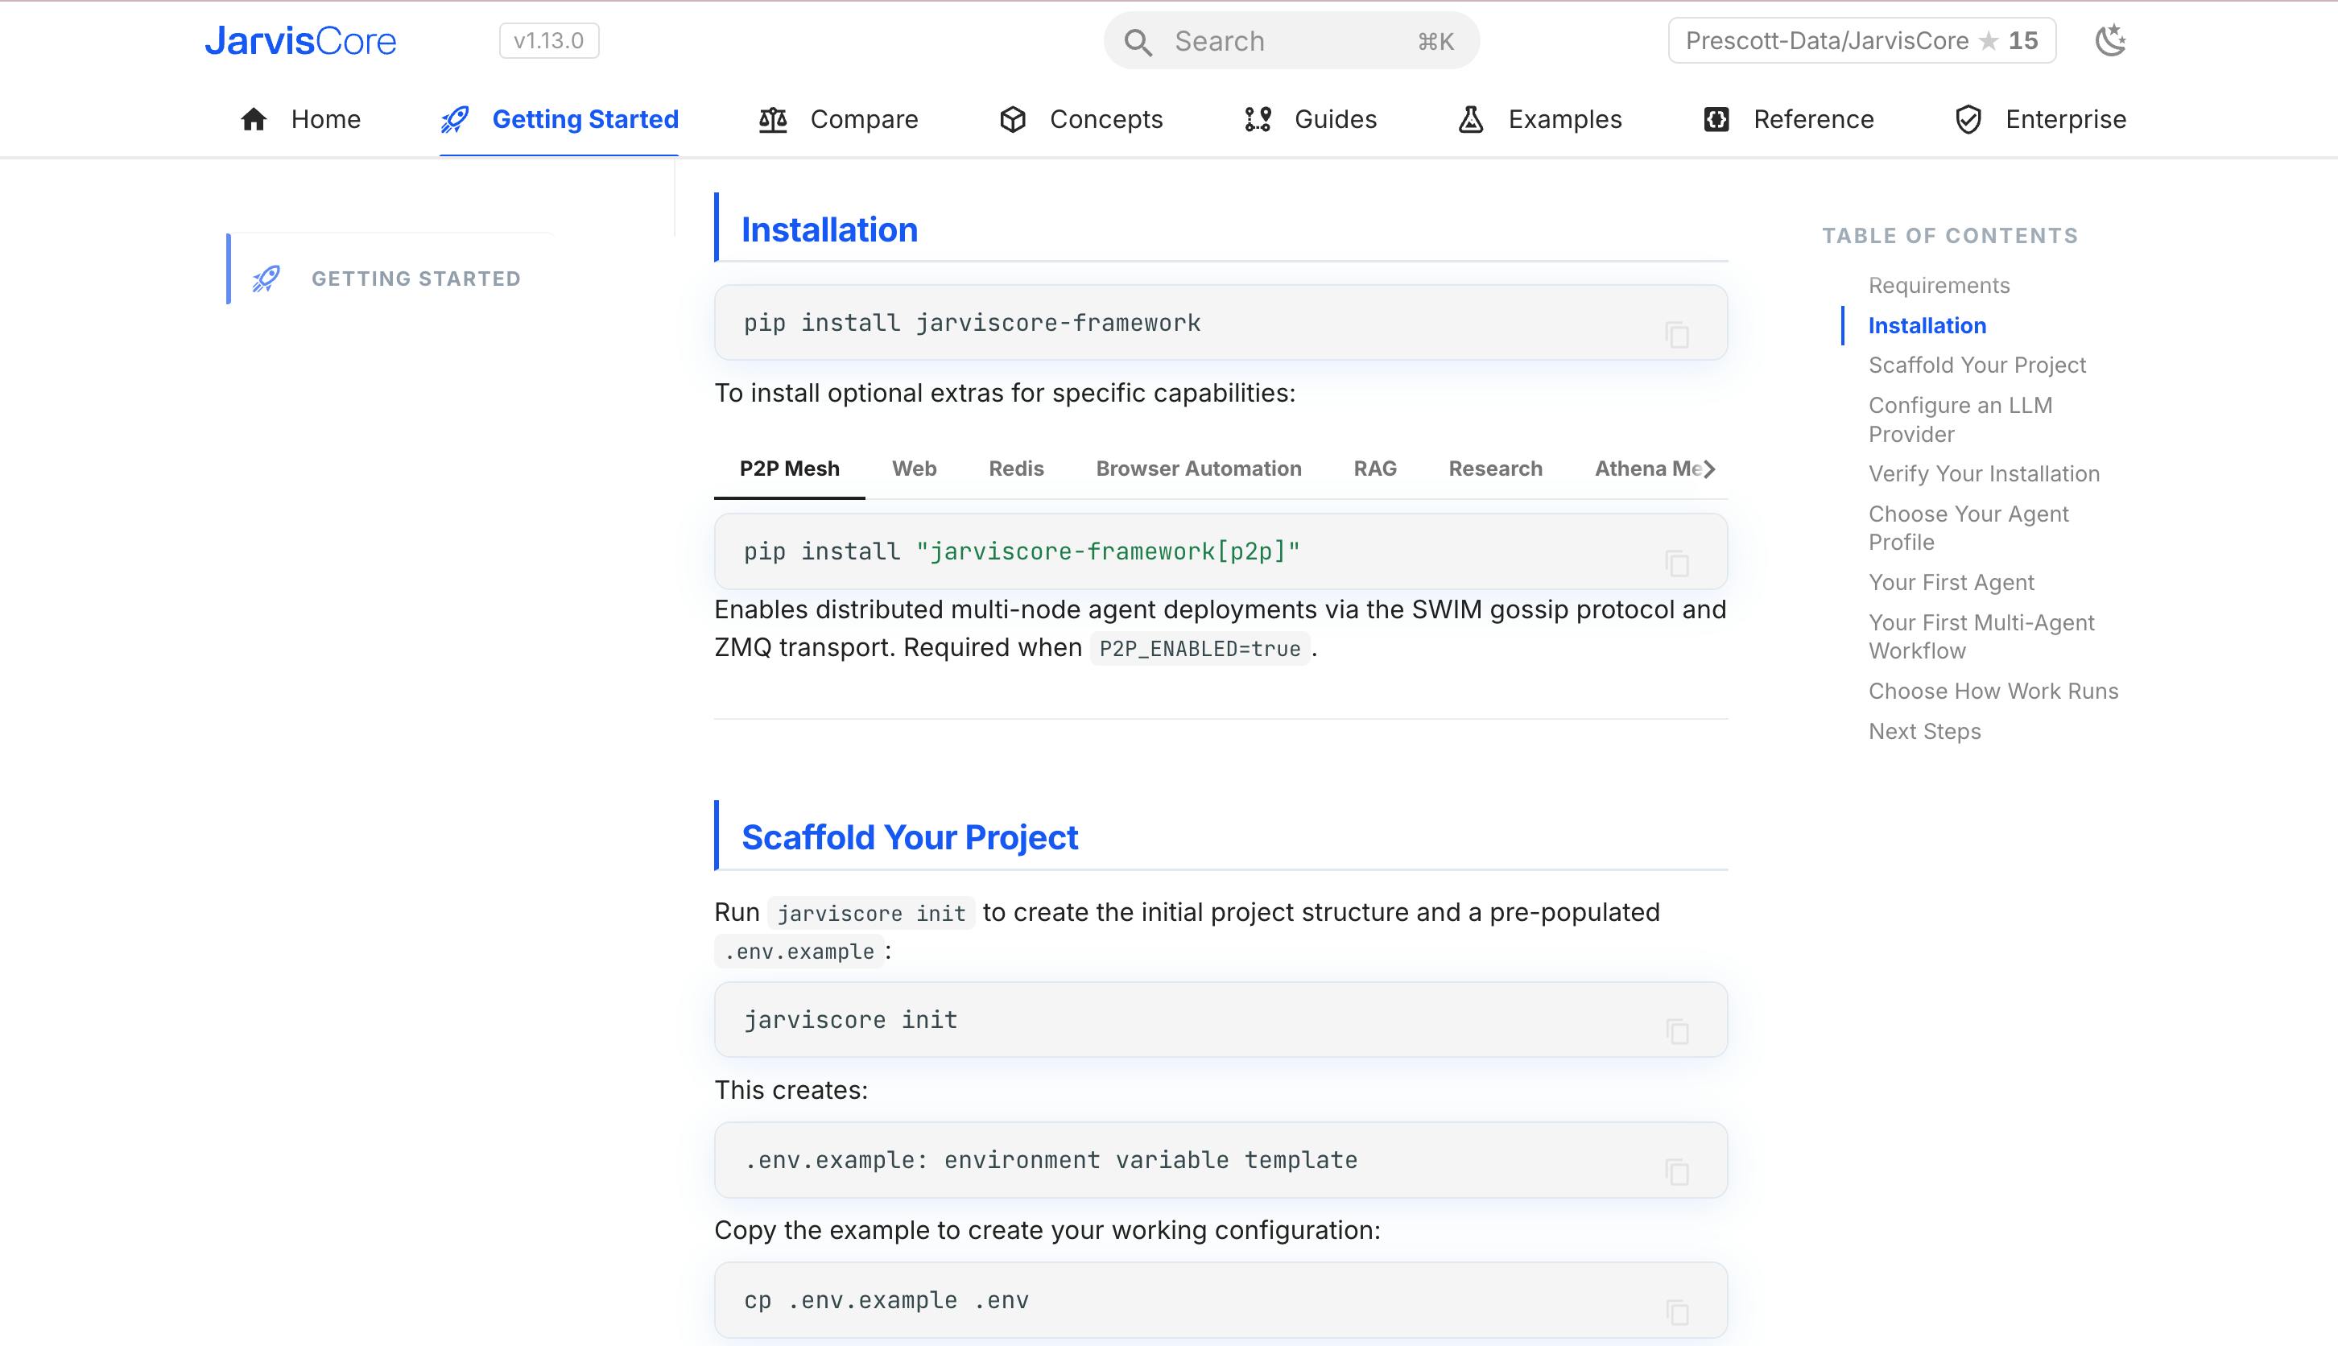Open the Prescott-Data/JarvisCore GitHub repository link
This screenshot has width=2338, height=1346.
click(1862, 41)
